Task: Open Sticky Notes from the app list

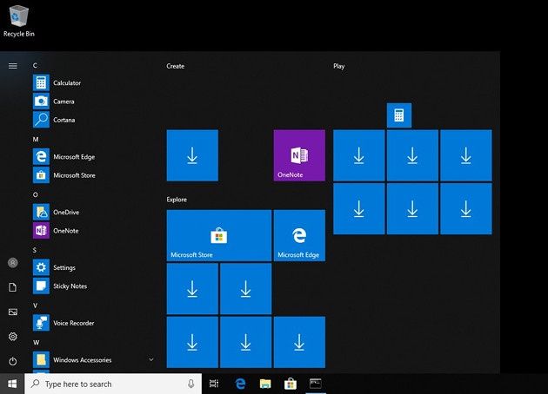Action: point(61,286)
